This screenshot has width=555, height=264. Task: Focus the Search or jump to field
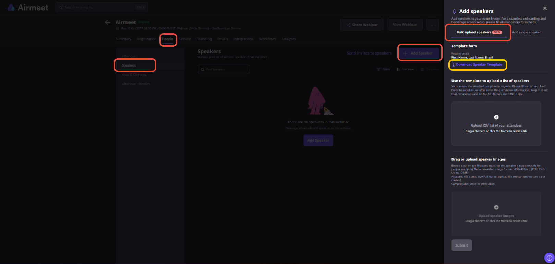coord(101,7)
